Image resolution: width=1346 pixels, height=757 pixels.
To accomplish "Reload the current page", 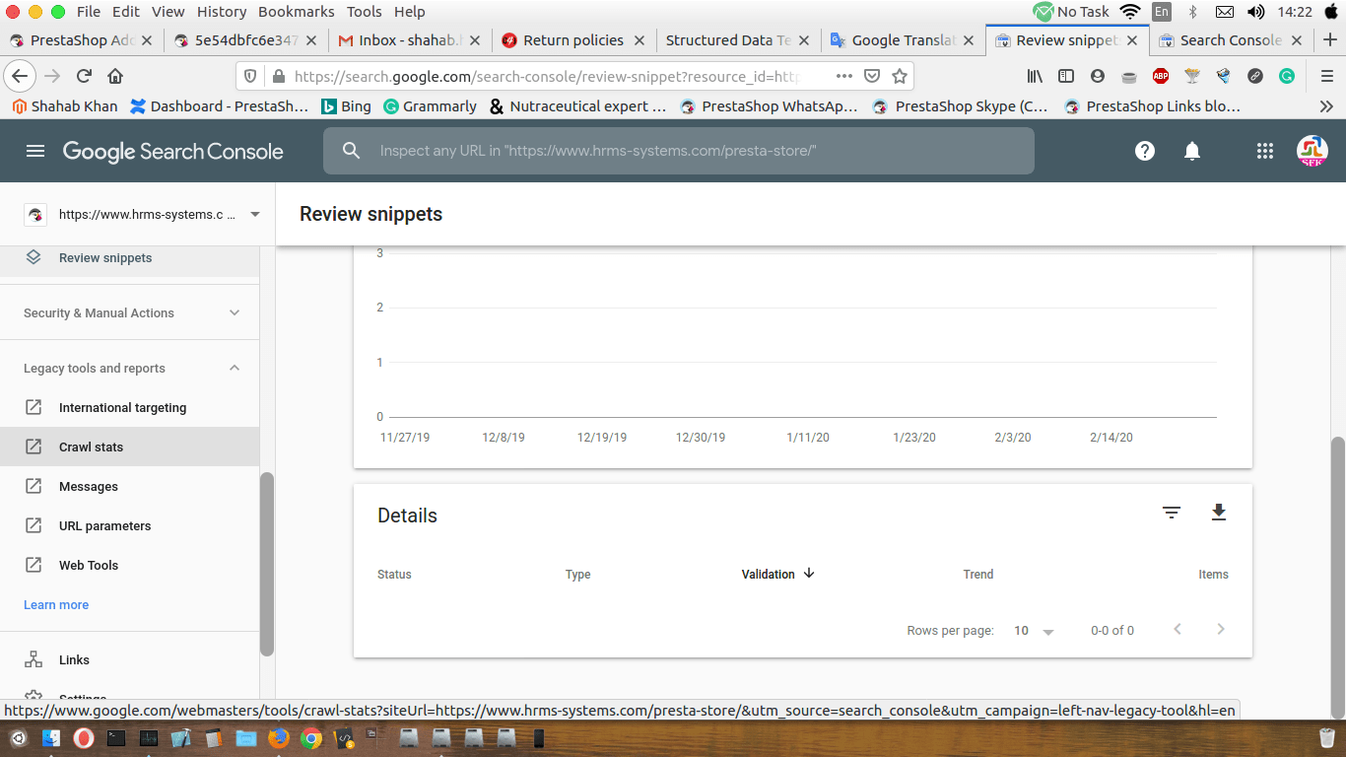I will pyautogui.click(x=84, y=76).
